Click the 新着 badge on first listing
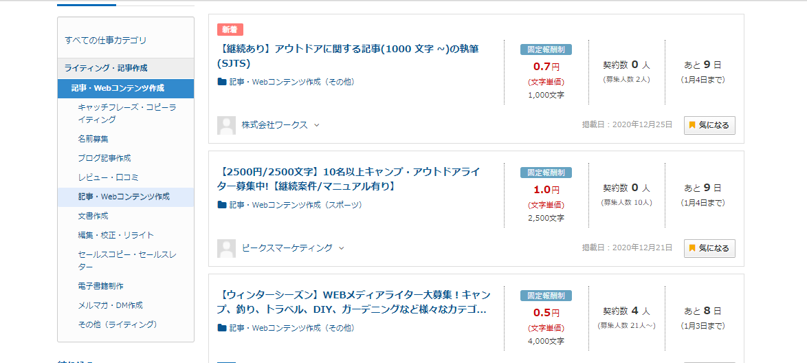Viewport: 807px width, 363px height. point(230,30)
